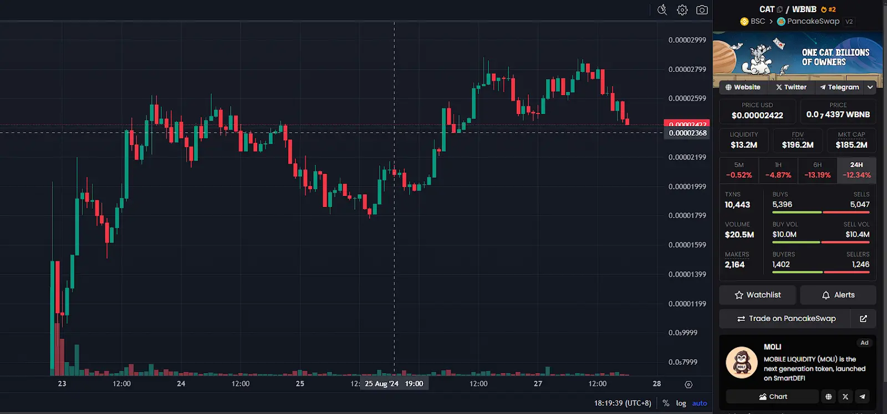Click the PancakeSwap logo icon
Screen dimensions: 887x414
coord(781,22)
